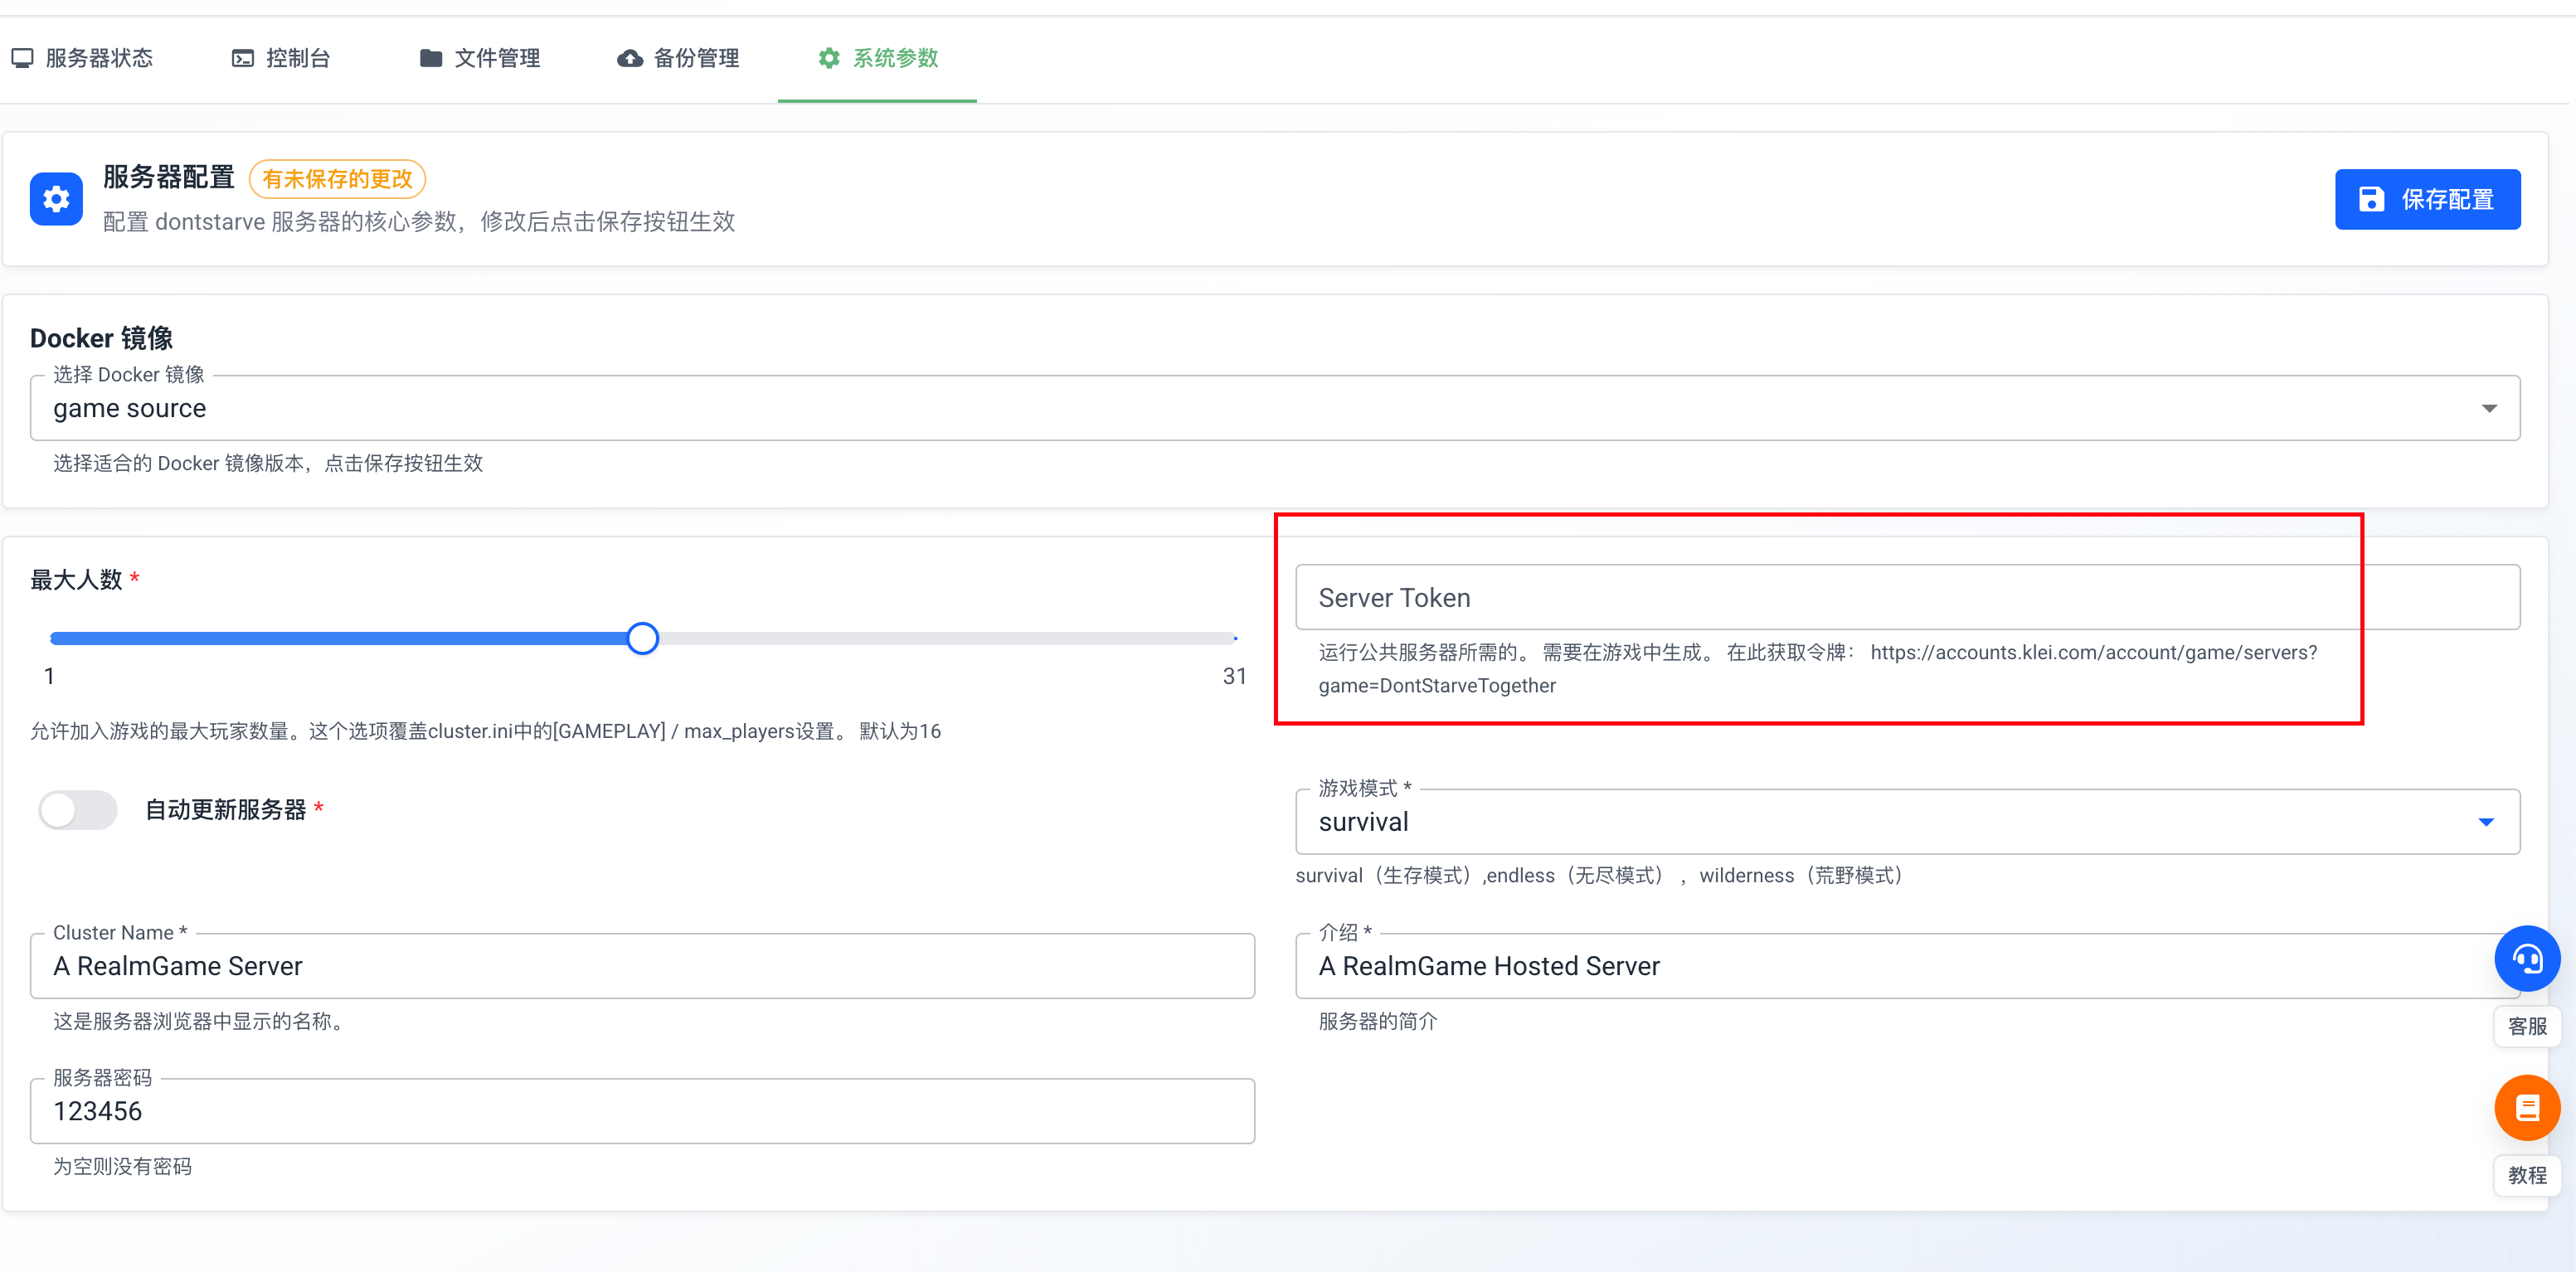This screenshot has width=2576, height=1272.
Task: Open the orange 教程 tutorial icon
Action: click(2526, 1107)
